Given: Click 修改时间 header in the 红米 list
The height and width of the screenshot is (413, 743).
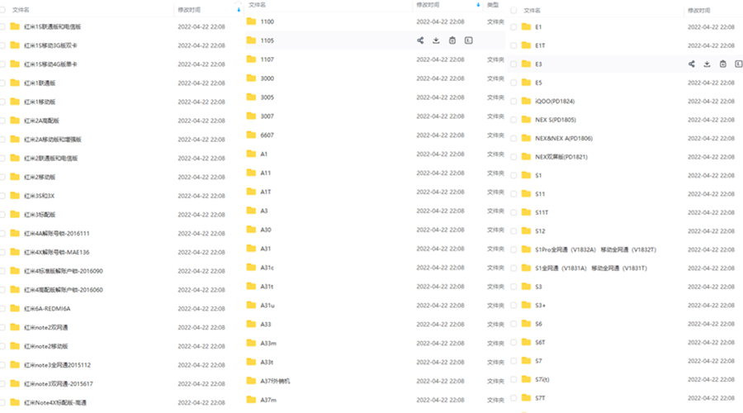Looking at the screenshot, I should pyautogui.click(x=189, y=9).
